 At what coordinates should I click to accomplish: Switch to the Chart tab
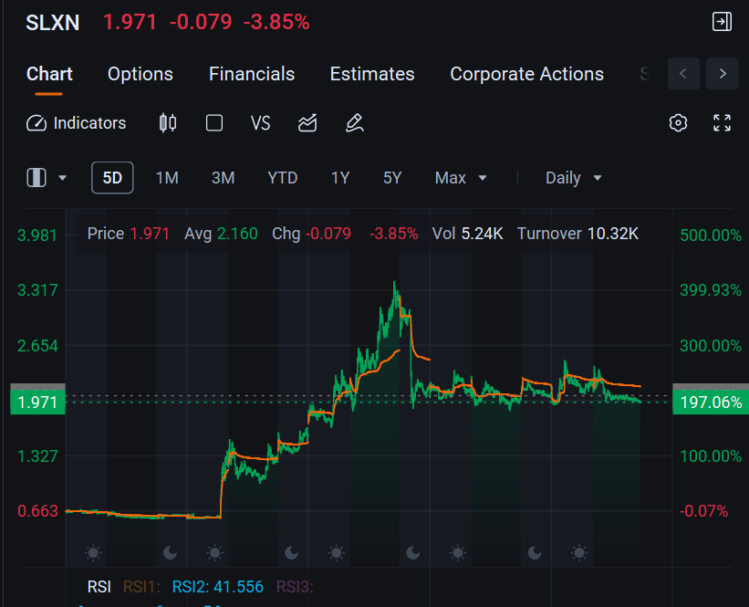tap(49, 74)
